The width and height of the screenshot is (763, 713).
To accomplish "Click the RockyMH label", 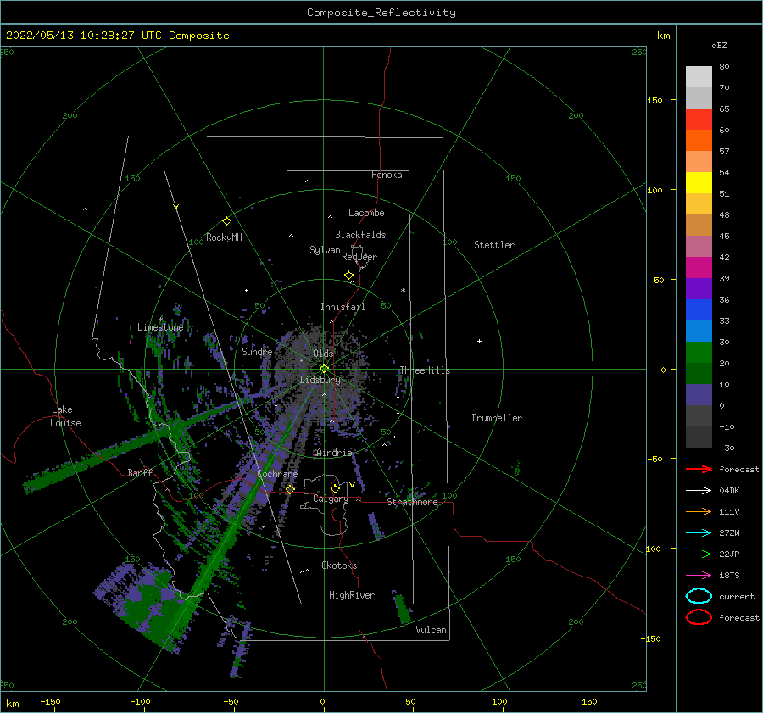I will 224,237.
